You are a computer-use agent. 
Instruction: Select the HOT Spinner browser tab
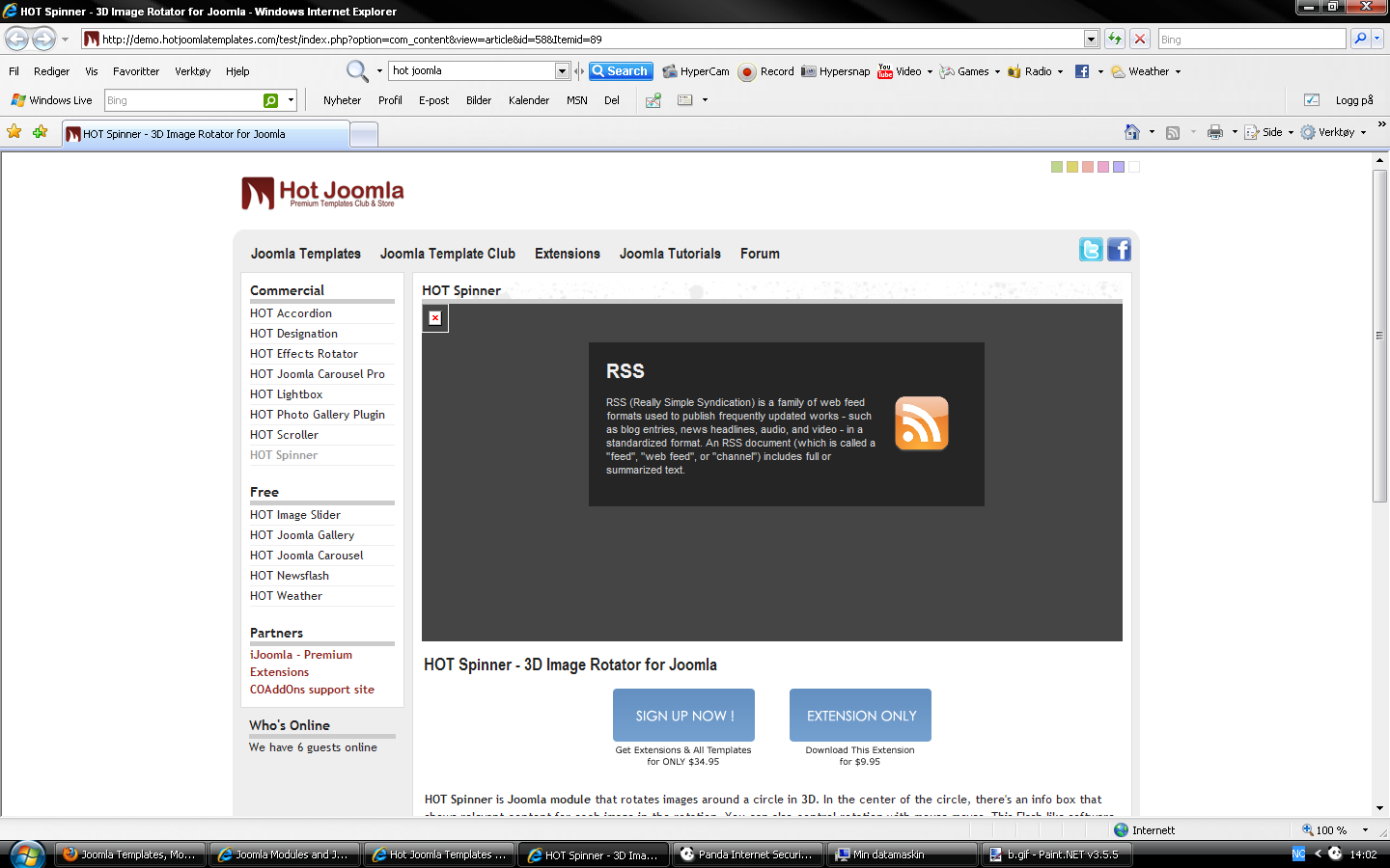tap(206, 134)
